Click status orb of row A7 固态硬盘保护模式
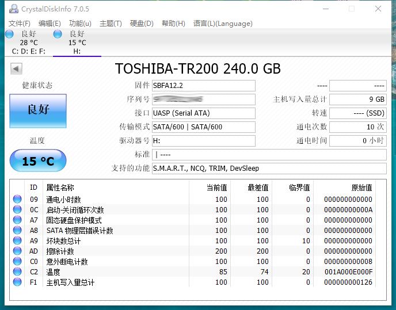396x310 pixels. click(x=17, y=220)
